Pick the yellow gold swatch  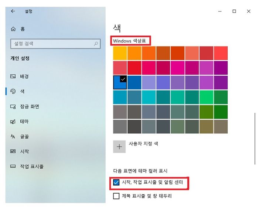point(120,53)
